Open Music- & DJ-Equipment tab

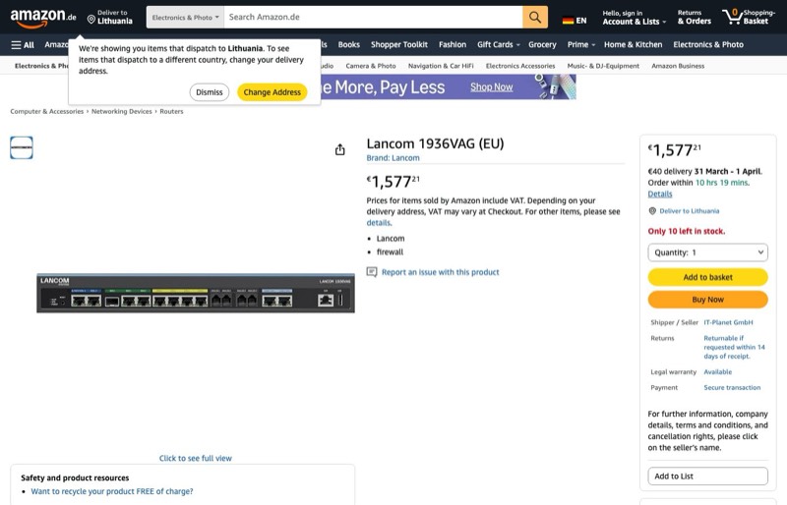603,66
